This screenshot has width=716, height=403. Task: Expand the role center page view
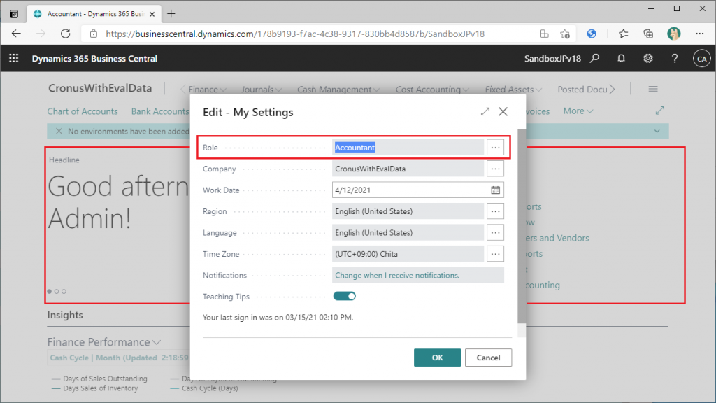(x=660, y=111)
